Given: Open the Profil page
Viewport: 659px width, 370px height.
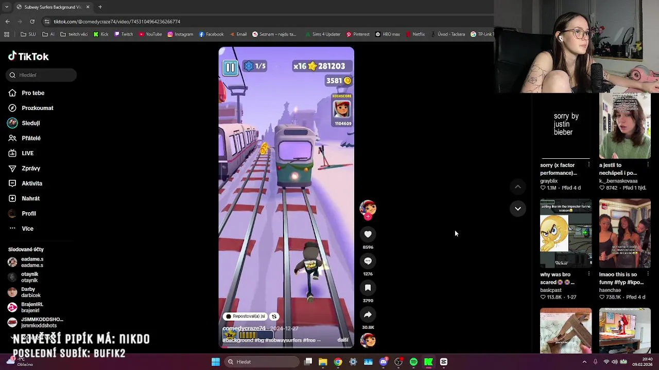Looking at the screenshot, I should coord(22,213).
